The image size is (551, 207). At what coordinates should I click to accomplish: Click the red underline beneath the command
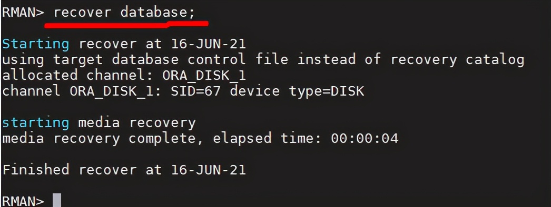click(126, 25)
